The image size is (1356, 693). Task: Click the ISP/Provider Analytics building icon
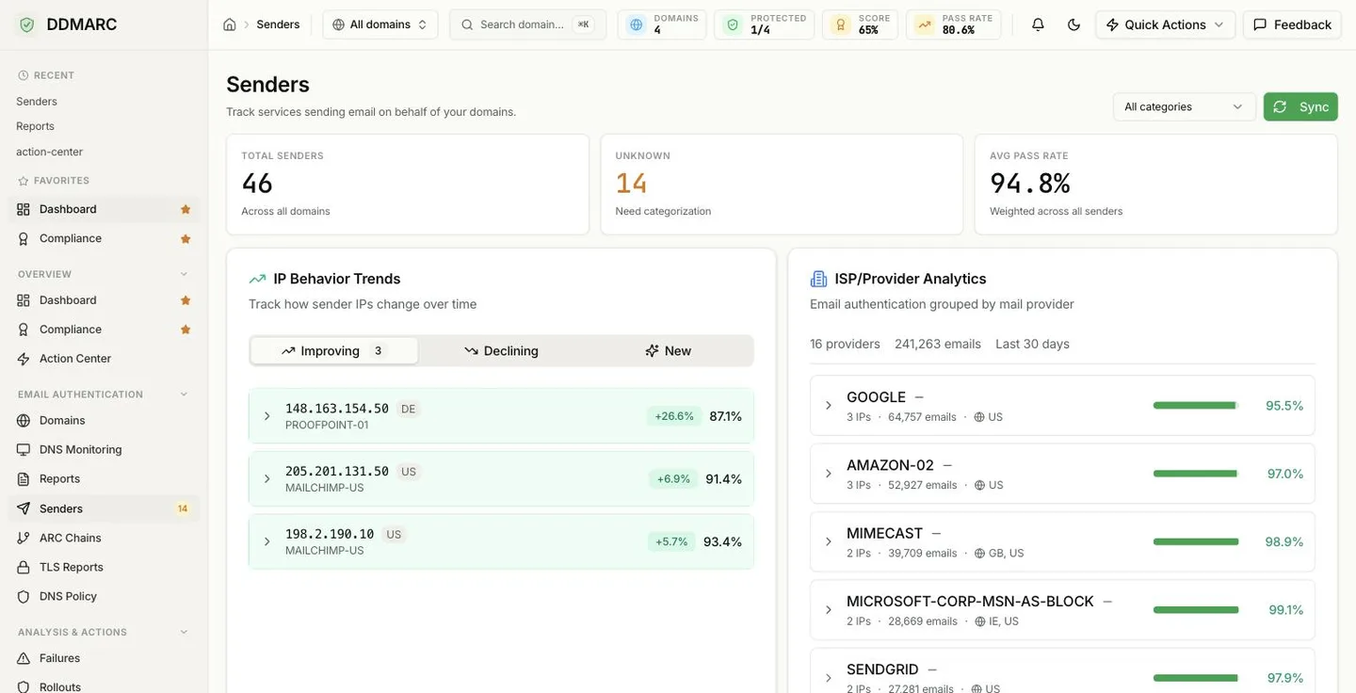click(x=818, y=279)
